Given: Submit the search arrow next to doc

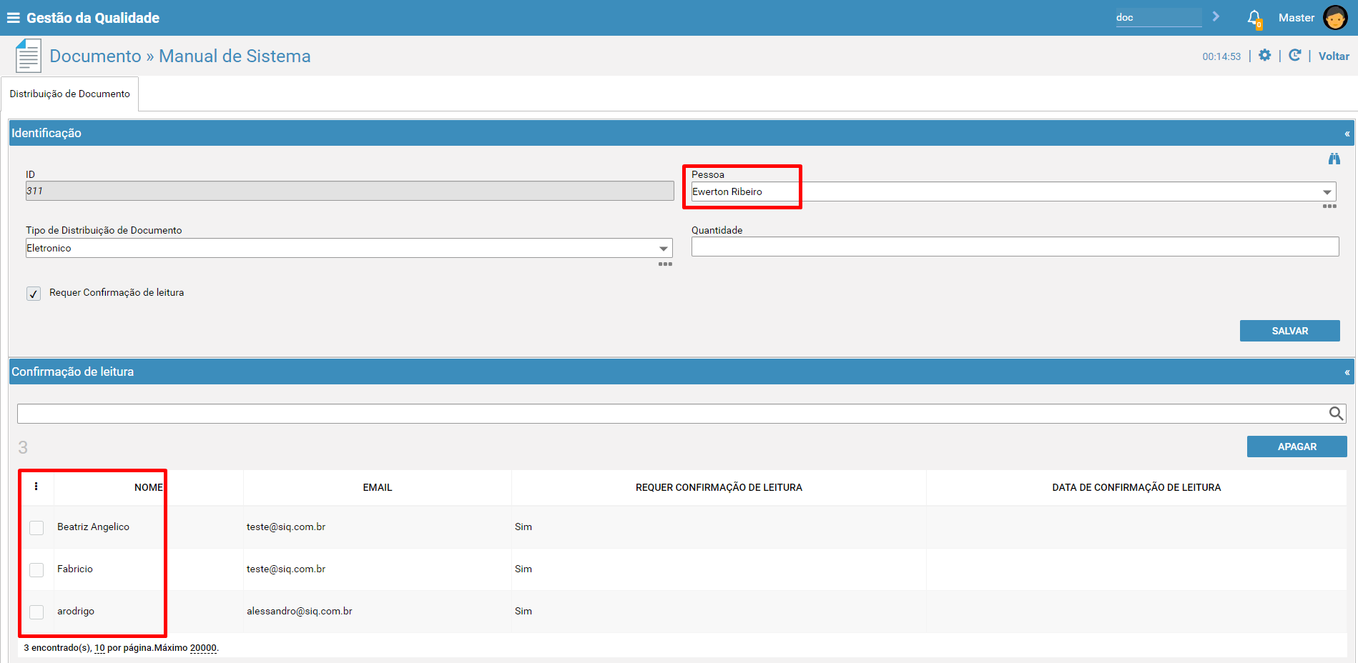Looking at the screenshot, I should [1216, 16].
